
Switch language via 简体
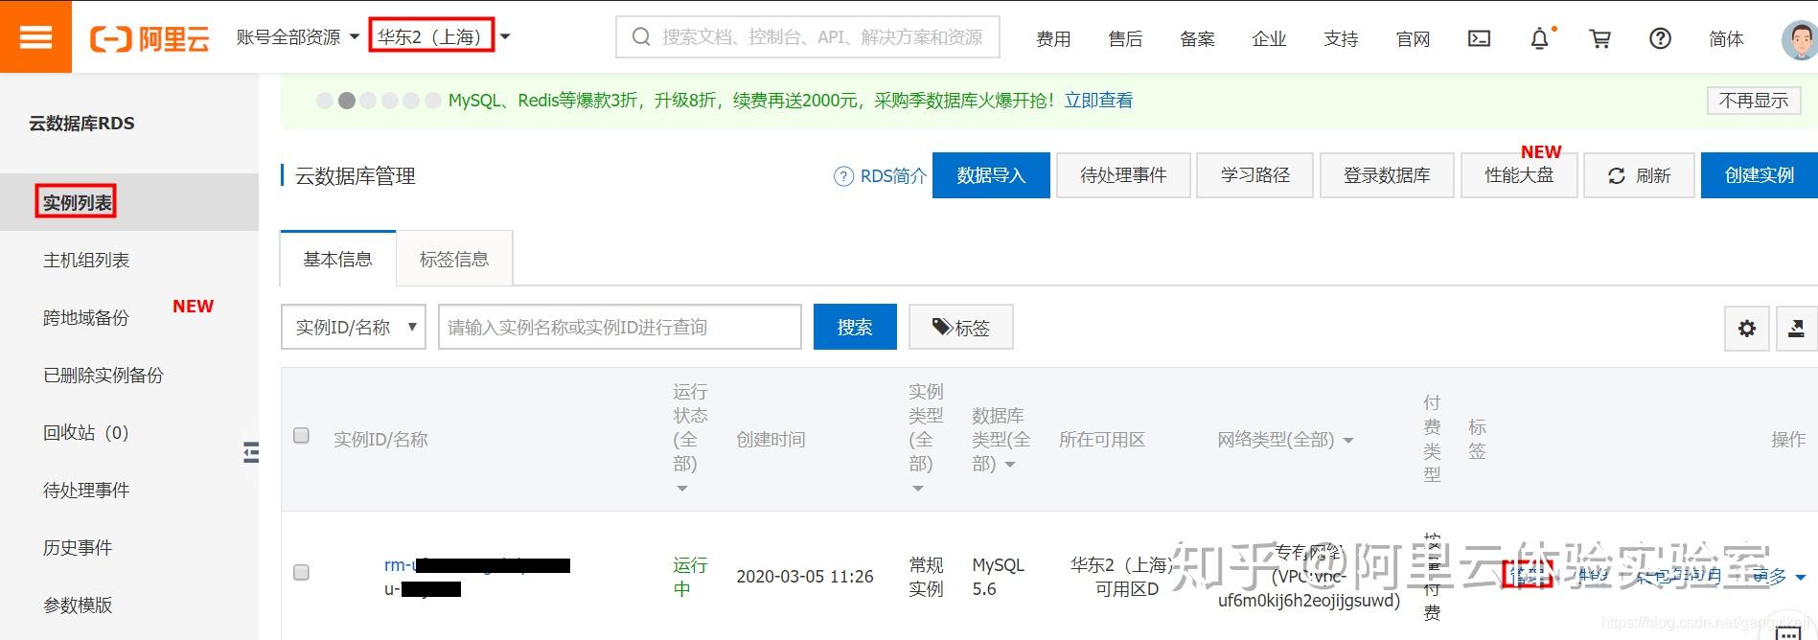[1726, 38]
